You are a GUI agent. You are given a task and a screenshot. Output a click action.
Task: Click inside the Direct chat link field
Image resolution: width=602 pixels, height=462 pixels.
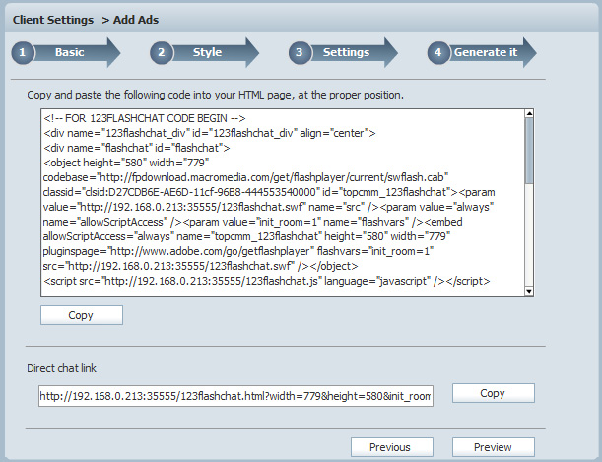coord(235,396)
